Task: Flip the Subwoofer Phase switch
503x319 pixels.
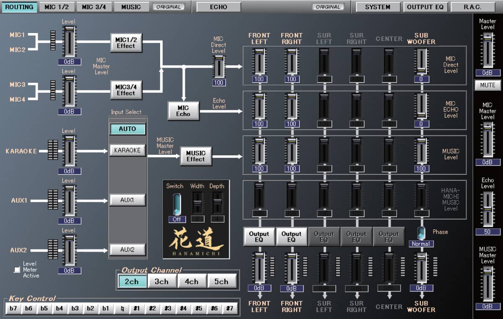Action: pos(421,233)
